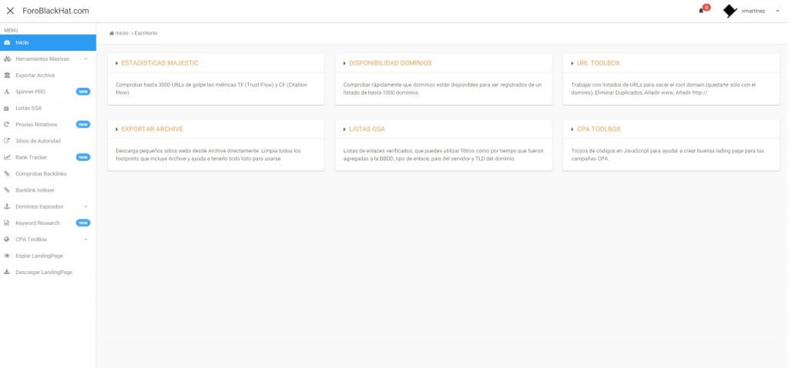Open Keyword Research in sidebar

48,222
